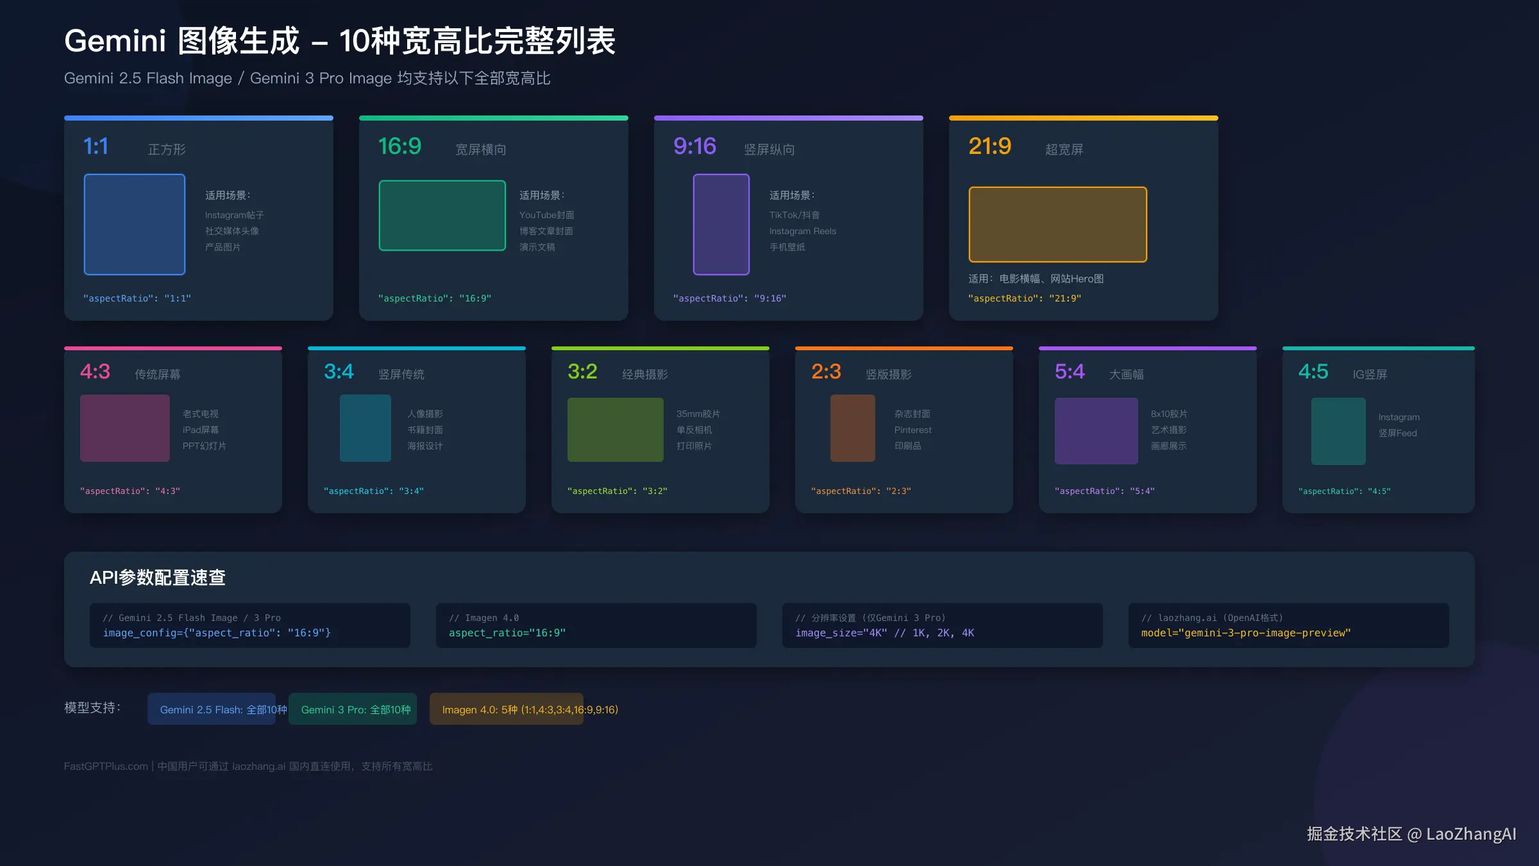The width and height of the screenshot is (1539, 866).
Task: Click the API参数配置速查 section header
Action: click(158, 577)
